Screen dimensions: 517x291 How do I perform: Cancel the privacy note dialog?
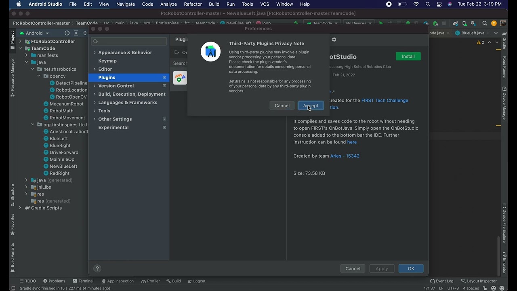[282, 105]
